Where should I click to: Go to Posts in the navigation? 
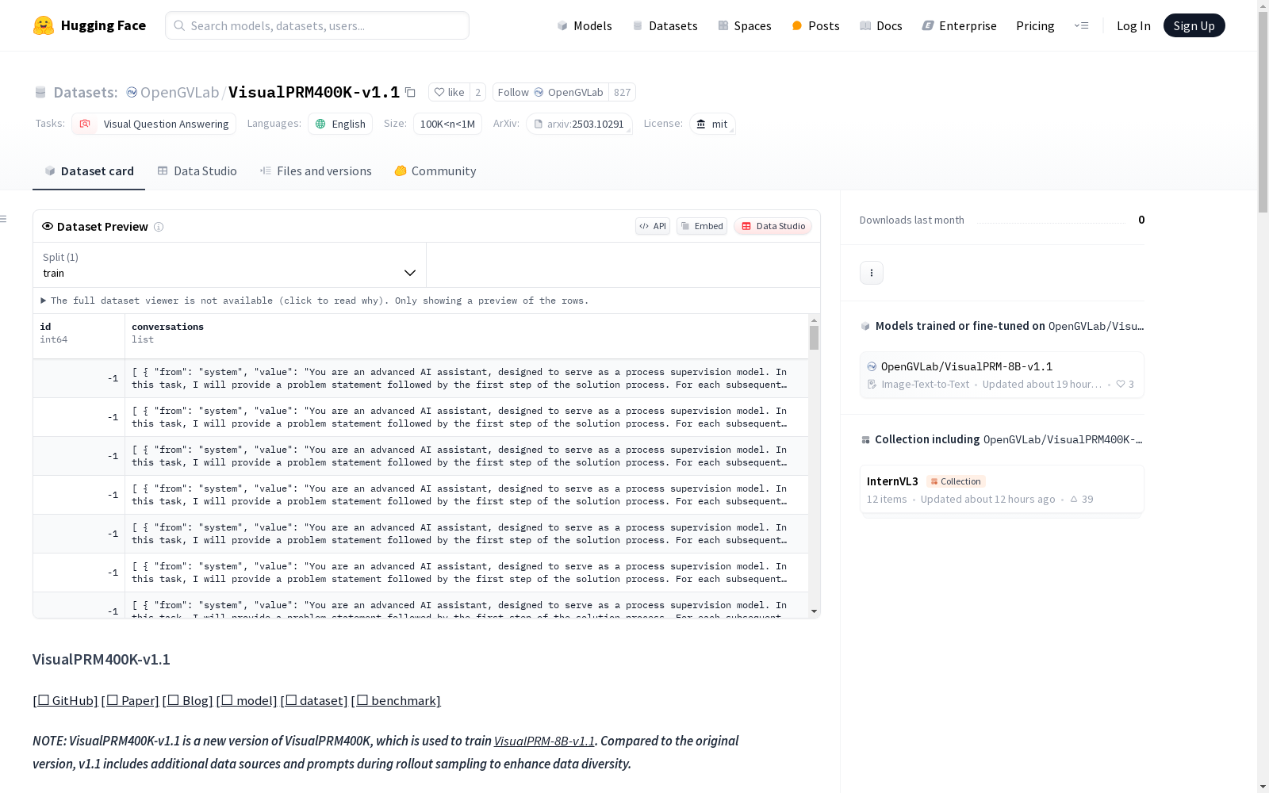816,25
